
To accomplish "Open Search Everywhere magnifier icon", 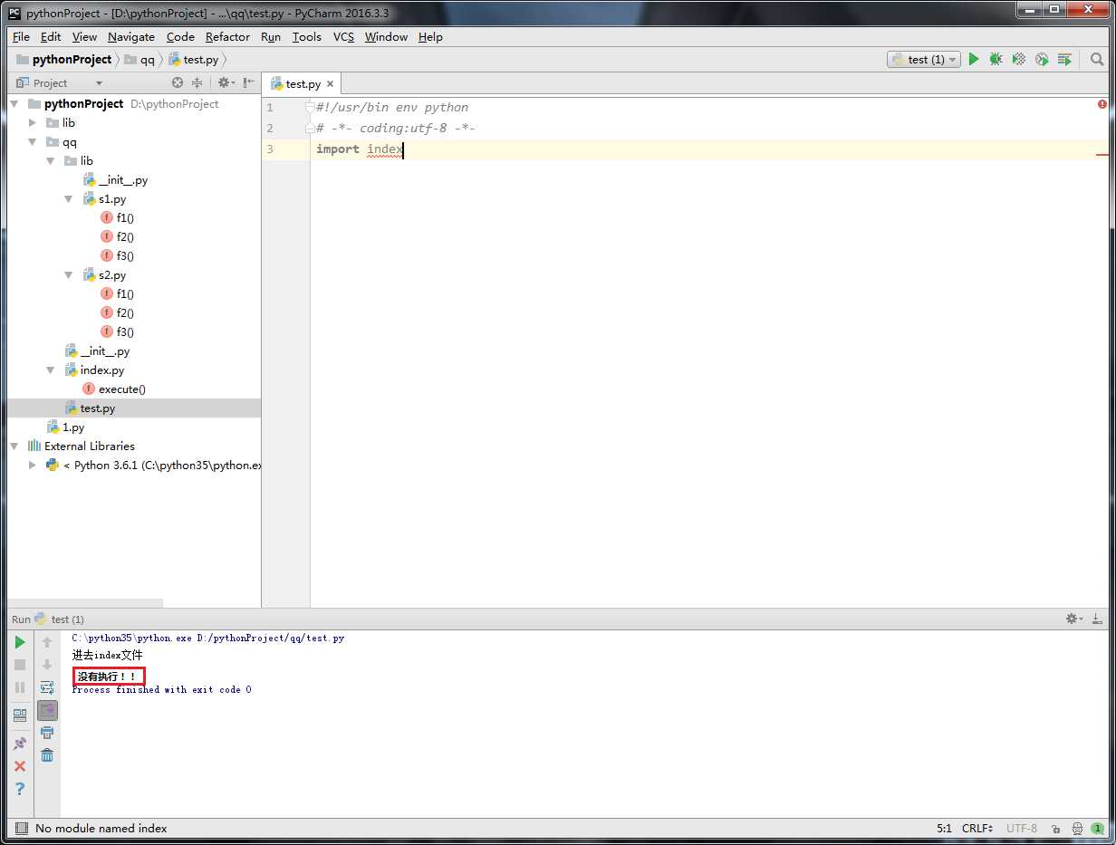I will tap(1097, 59).
